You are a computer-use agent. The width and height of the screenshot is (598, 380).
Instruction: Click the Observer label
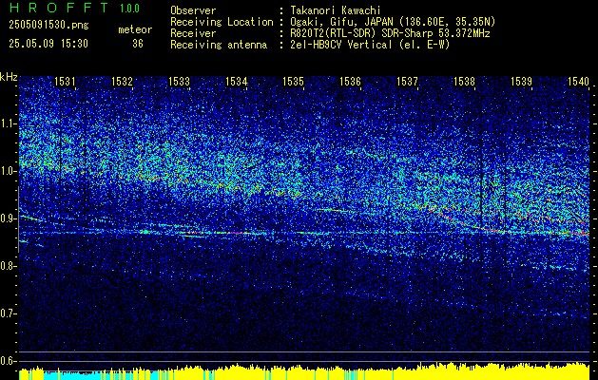coord(193,10)
